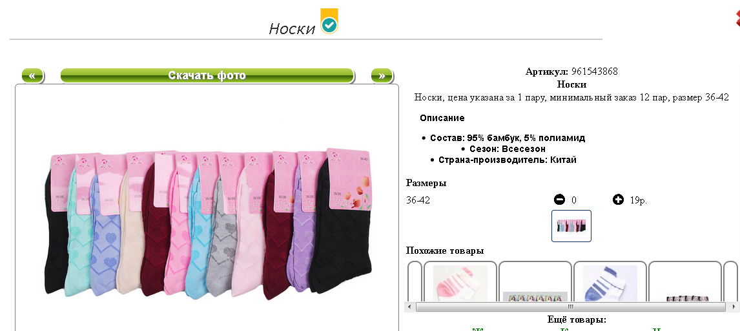Viewport: 740px width, 331px height.
Task: Click the minus quantity icon for size 36-42
Action: click(x=559, y=200)
